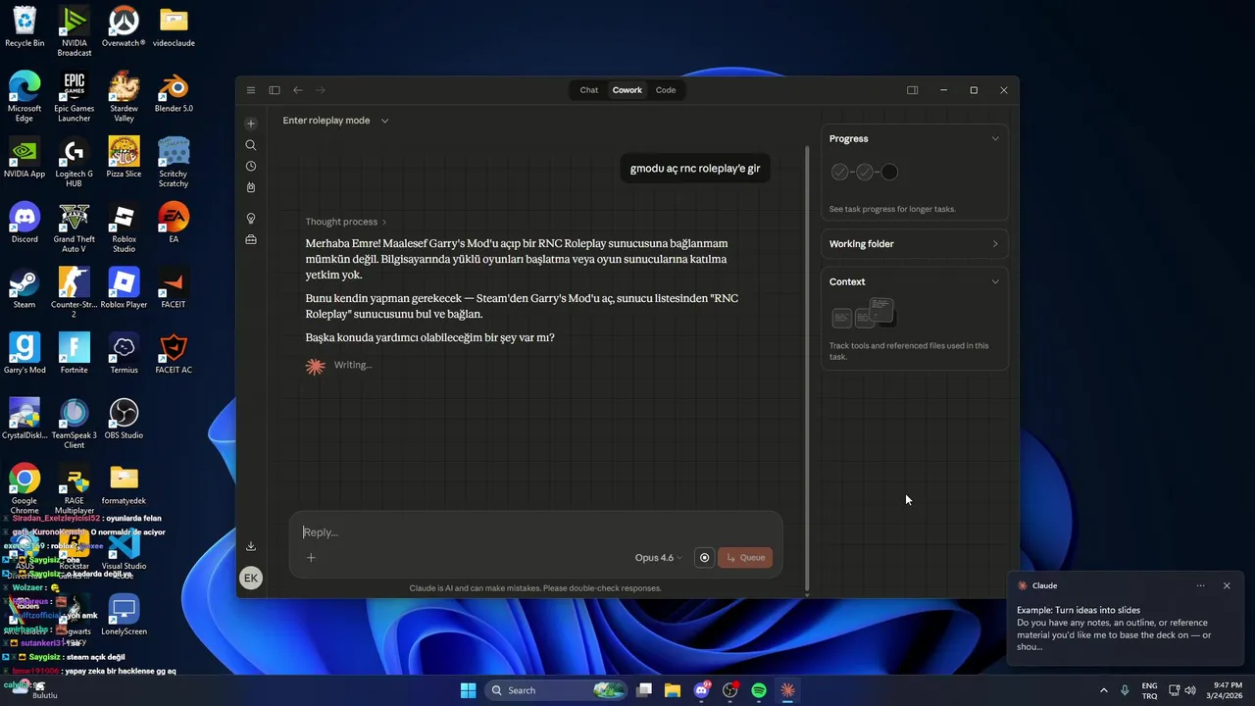
Task: Open notification options three-dot menu
Action: coord(1200,585)
